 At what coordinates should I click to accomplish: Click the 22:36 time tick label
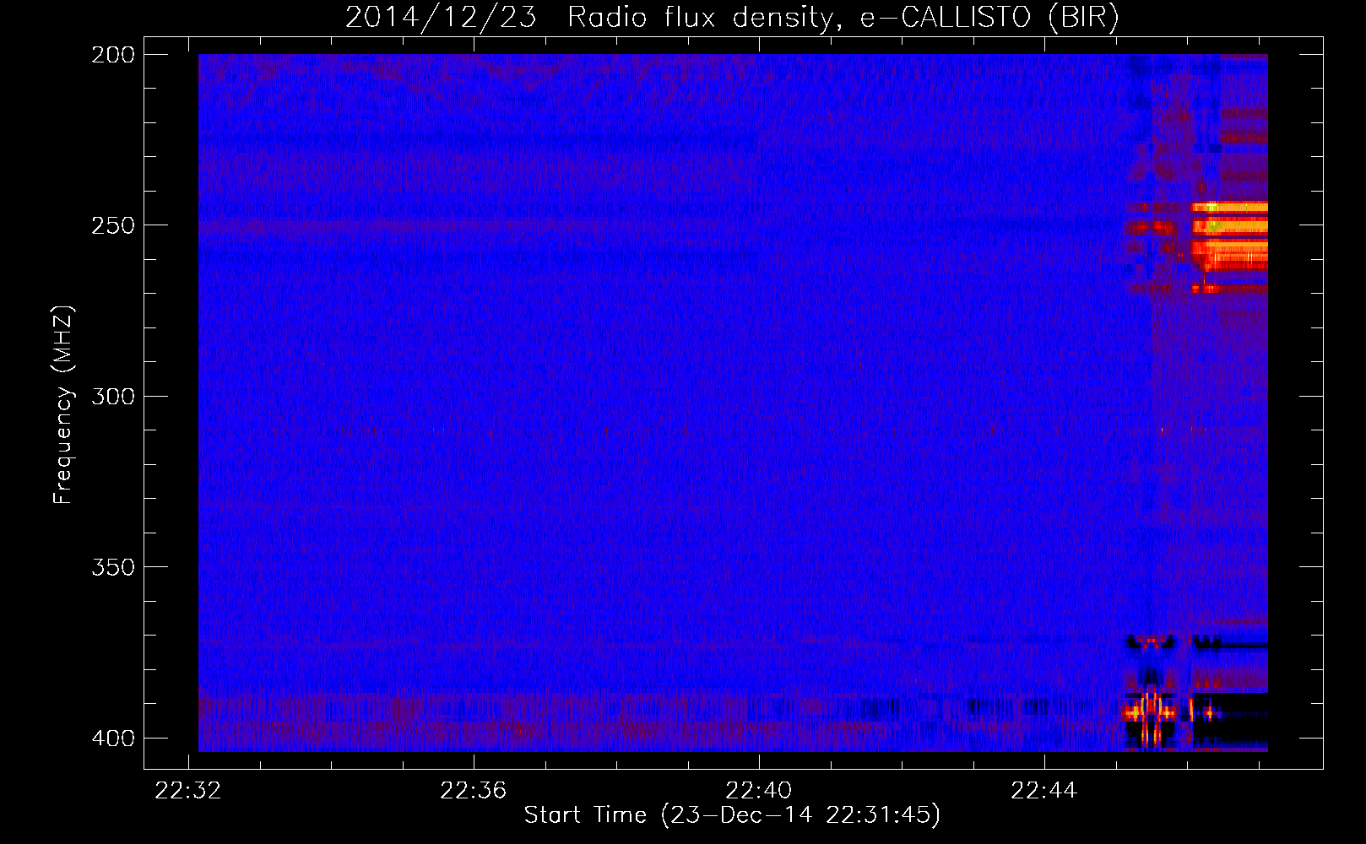(x=474, y=790)
